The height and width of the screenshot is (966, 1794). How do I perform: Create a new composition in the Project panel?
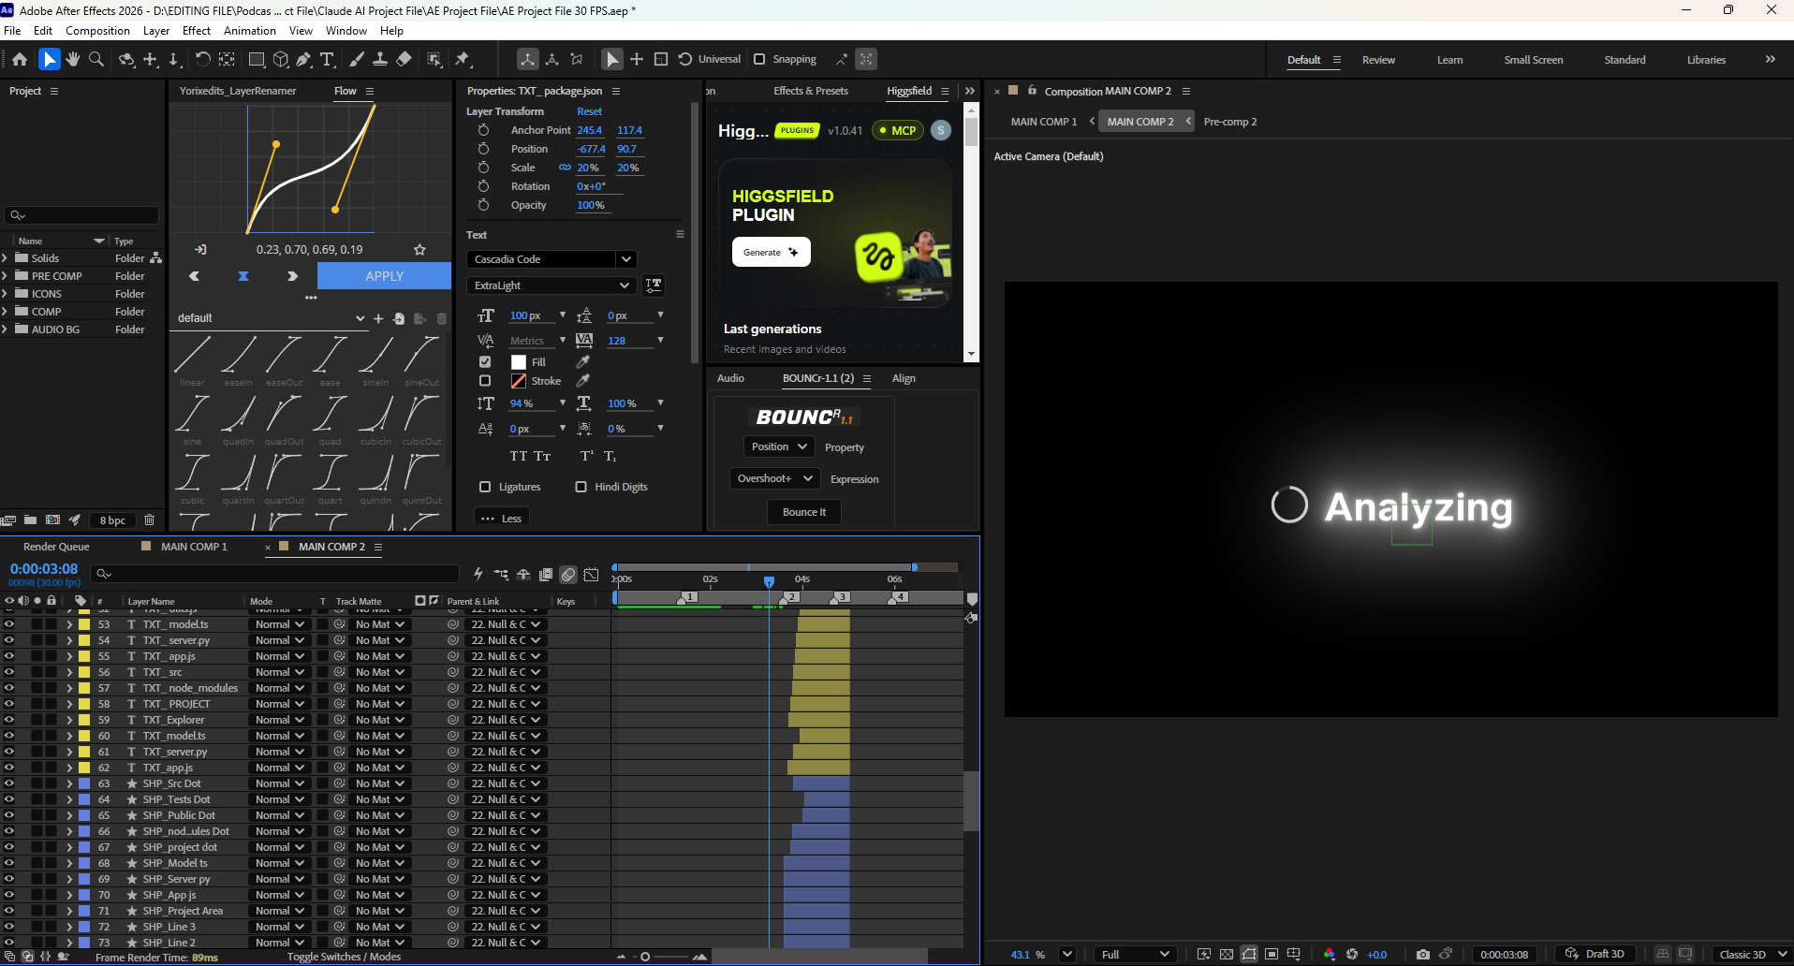pyautogui.click(x=53, y=520)
